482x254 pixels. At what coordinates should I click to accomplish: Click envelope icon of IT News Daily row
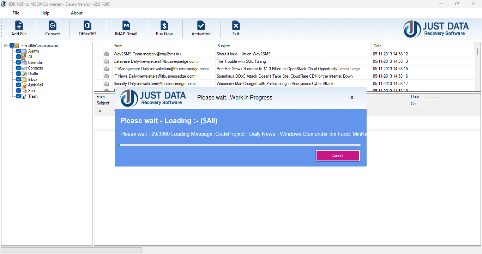pos(107,76)
